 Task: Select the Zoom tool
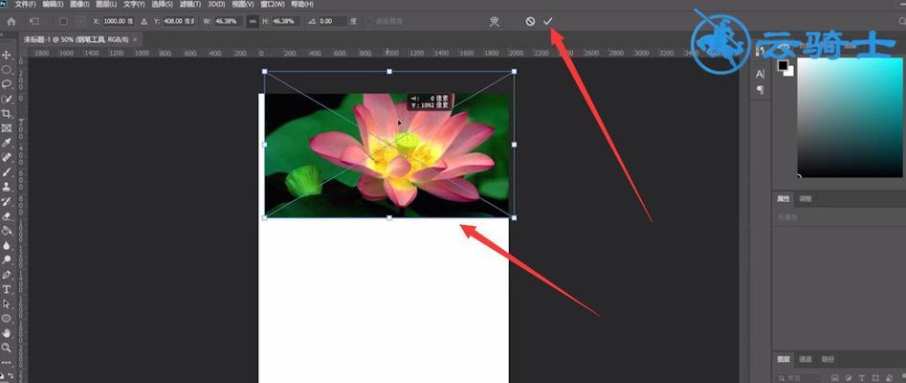coord(7,348)
